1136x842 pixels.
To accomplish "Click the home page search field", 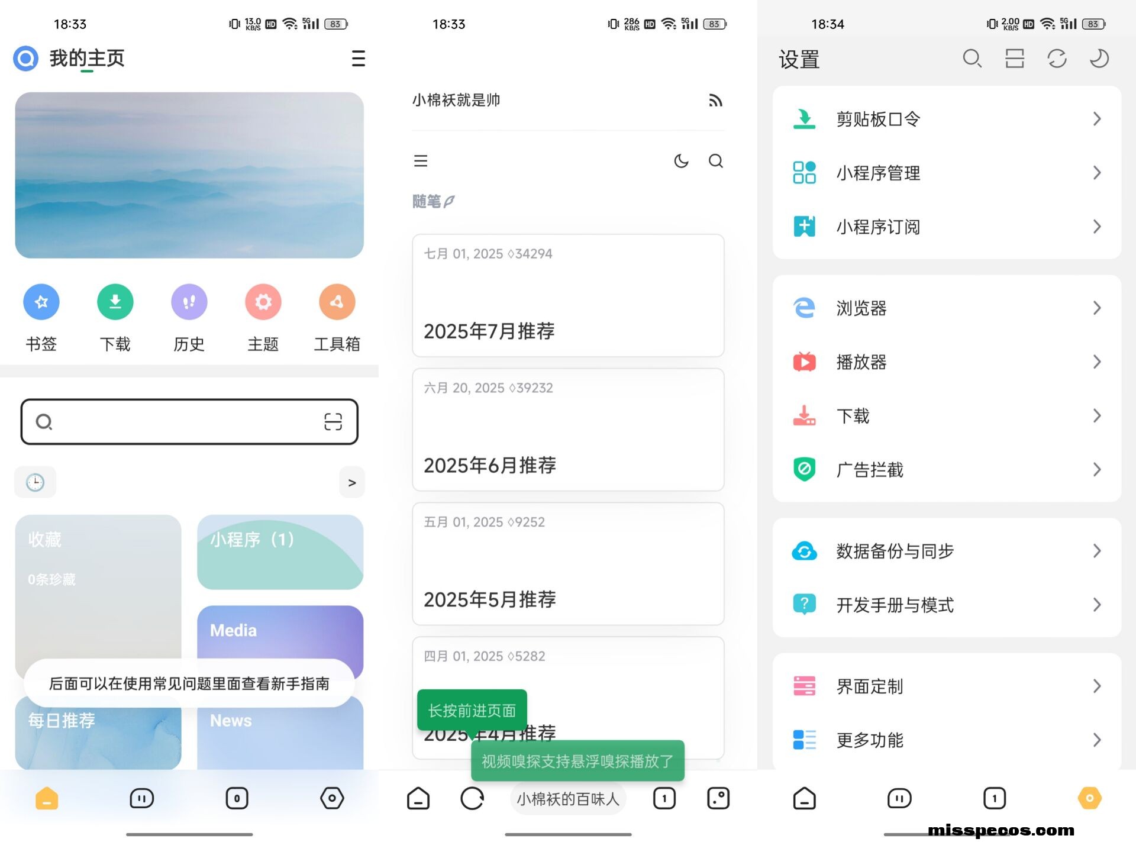I will pyautogui.click(x=189, y=421).
